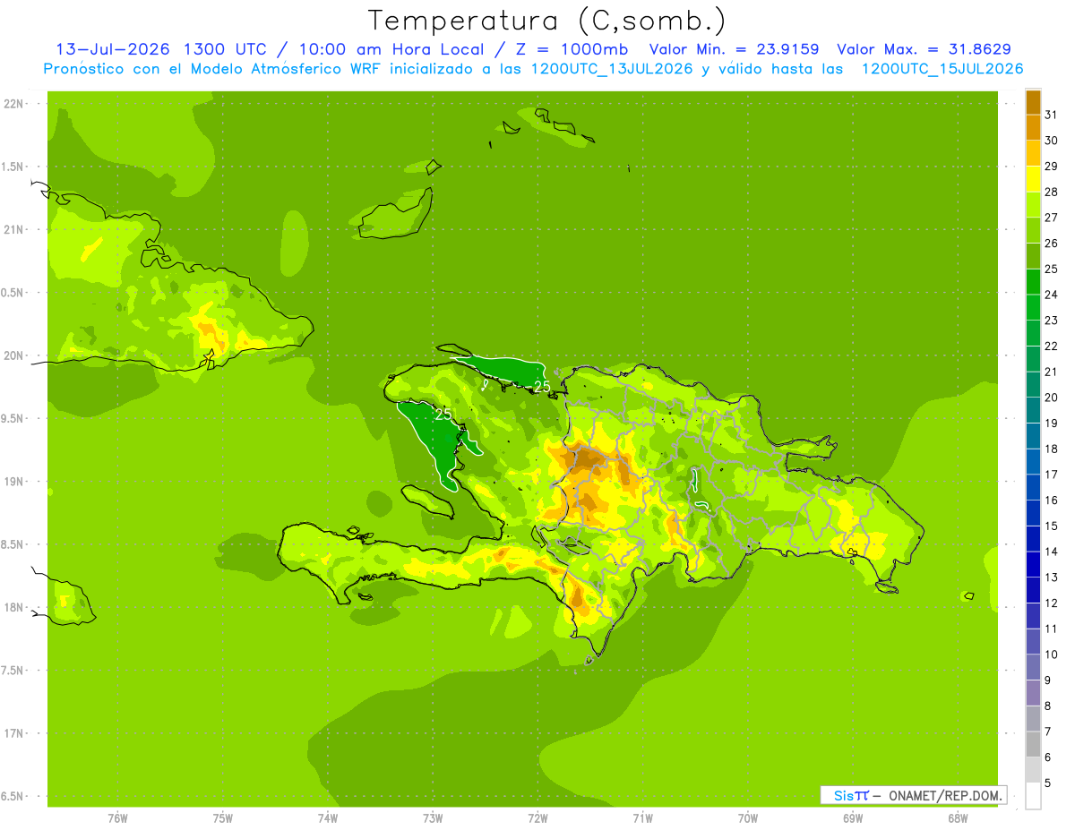Screen dimensions: 1075x830
Task: Click the 'Valor Min. = 23.9159' readout
Action: (x=734, y=49)
